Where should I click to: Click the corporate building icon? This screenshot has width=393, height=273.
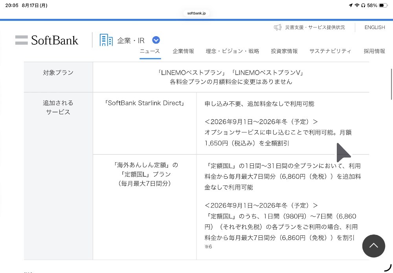(x=106, y=40)
